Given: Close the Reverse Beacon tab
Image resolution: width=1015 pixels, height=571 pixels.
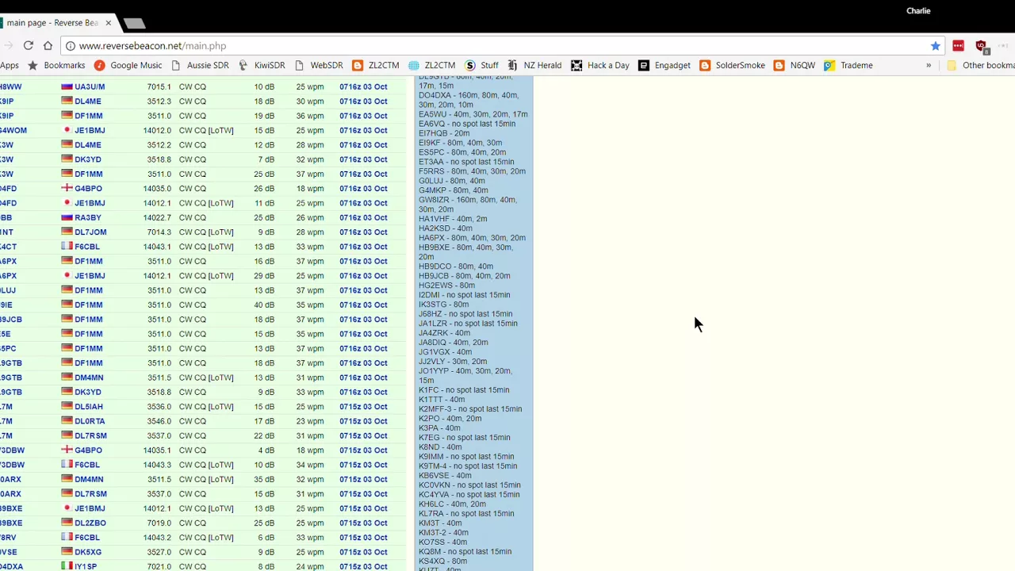Looking at the screenshot, I should click(x=109, y=23).
